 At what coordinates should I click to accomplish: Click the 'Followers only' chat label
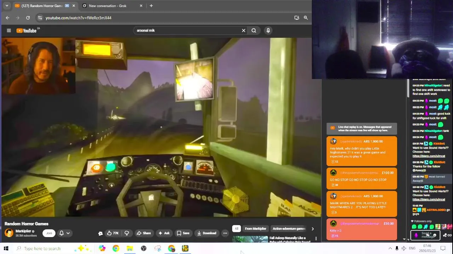[x=423, y=221]
